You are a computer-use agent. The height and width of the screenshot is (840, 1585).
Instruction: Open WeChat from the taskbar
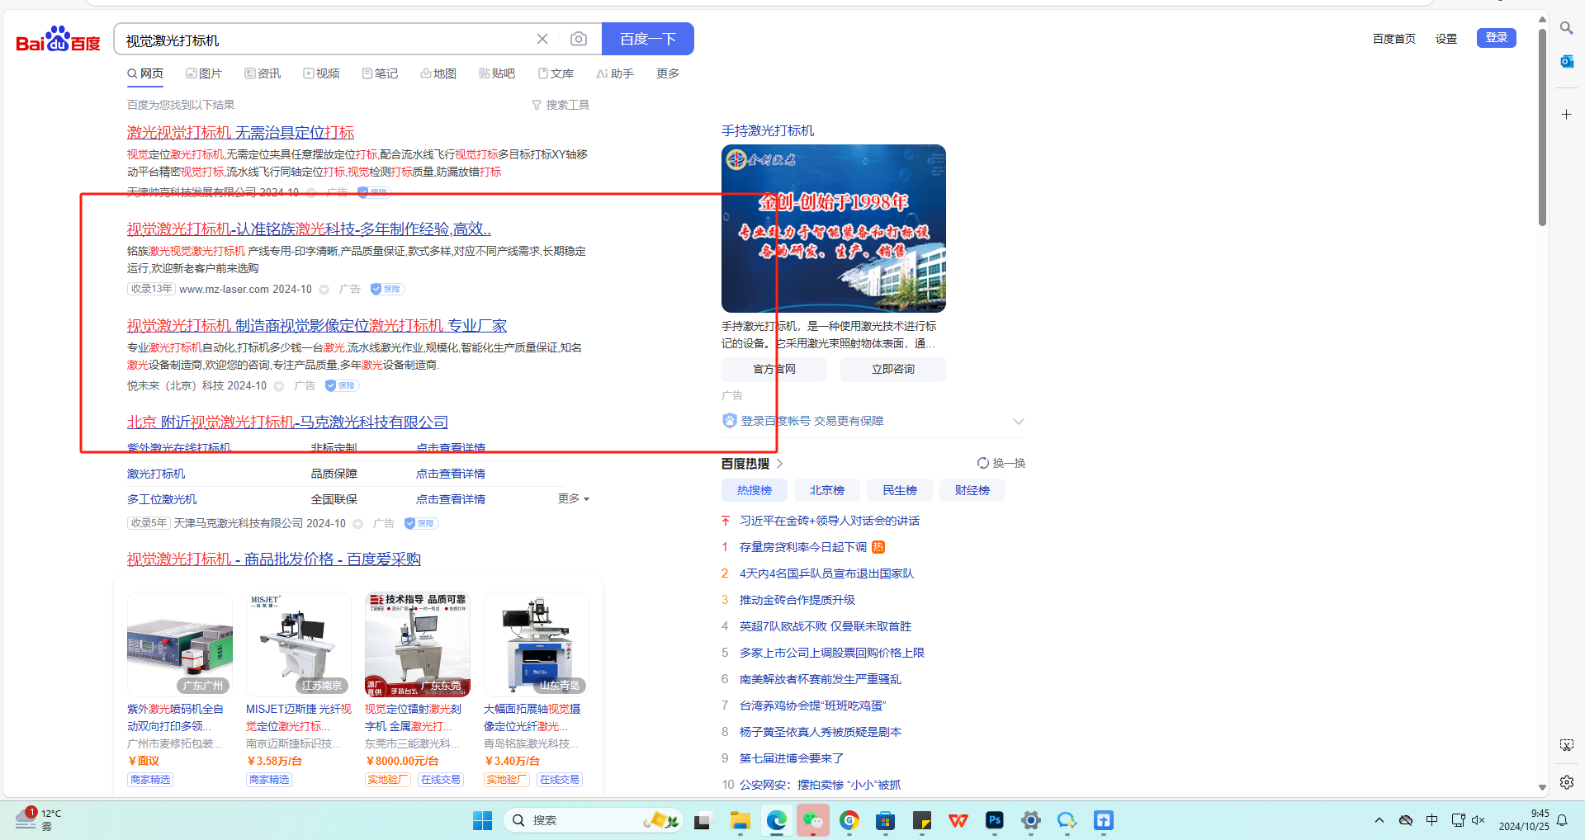pyautogui.click(x=813, y=820)
